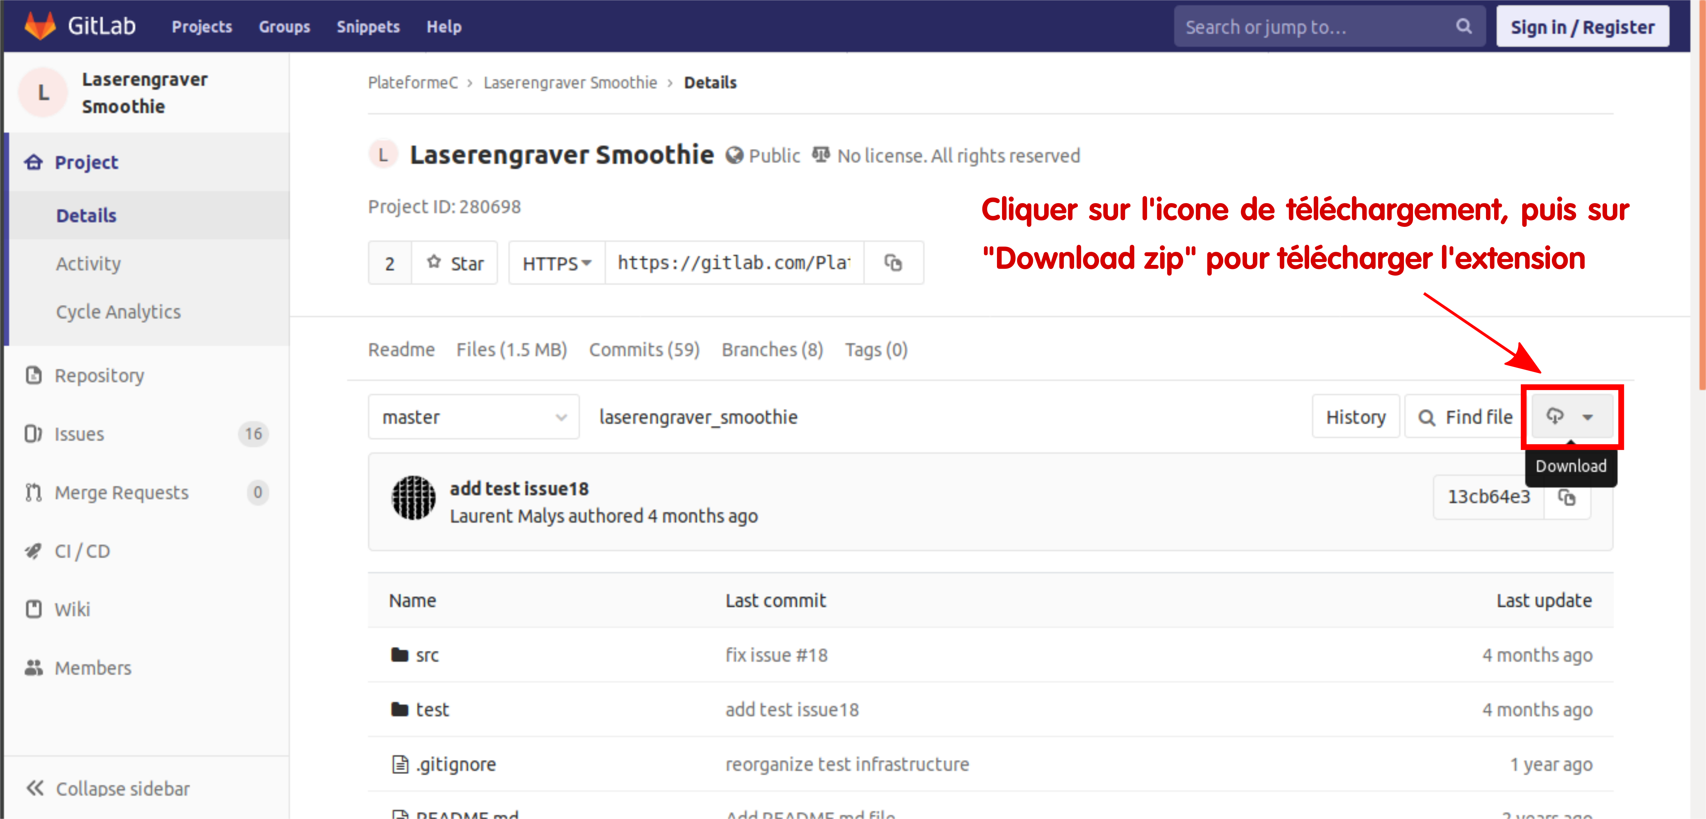1706x819 pixels.
Task: Click Sign in / Register button
Action: click(x=1583, y=27)
